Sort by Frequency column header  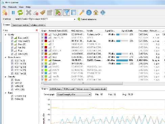click(141, 31)
